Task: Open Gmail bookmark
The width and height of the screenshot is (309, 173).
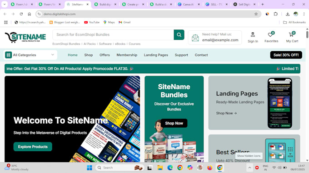Action: pyautogui.click(x=125, y=22)
